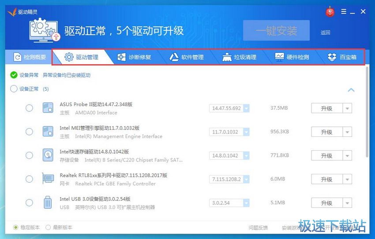
Task: Click the red robot mascot icon
Action: [x=330, y=11]
